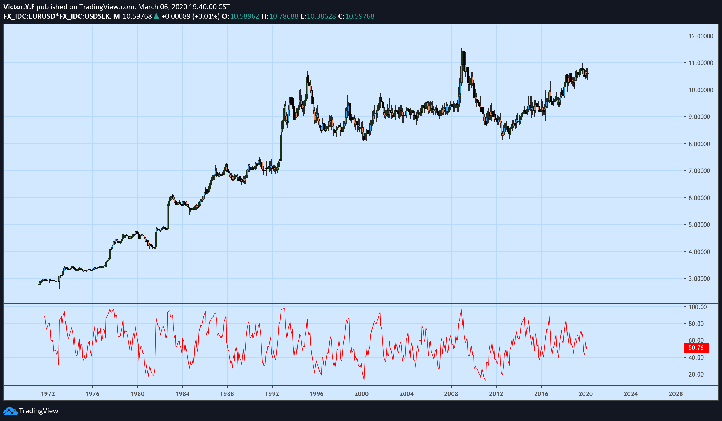This screenshot has width=722, height=421.
Task: Click the 1972 time axis label
Action: coord(48,394)
